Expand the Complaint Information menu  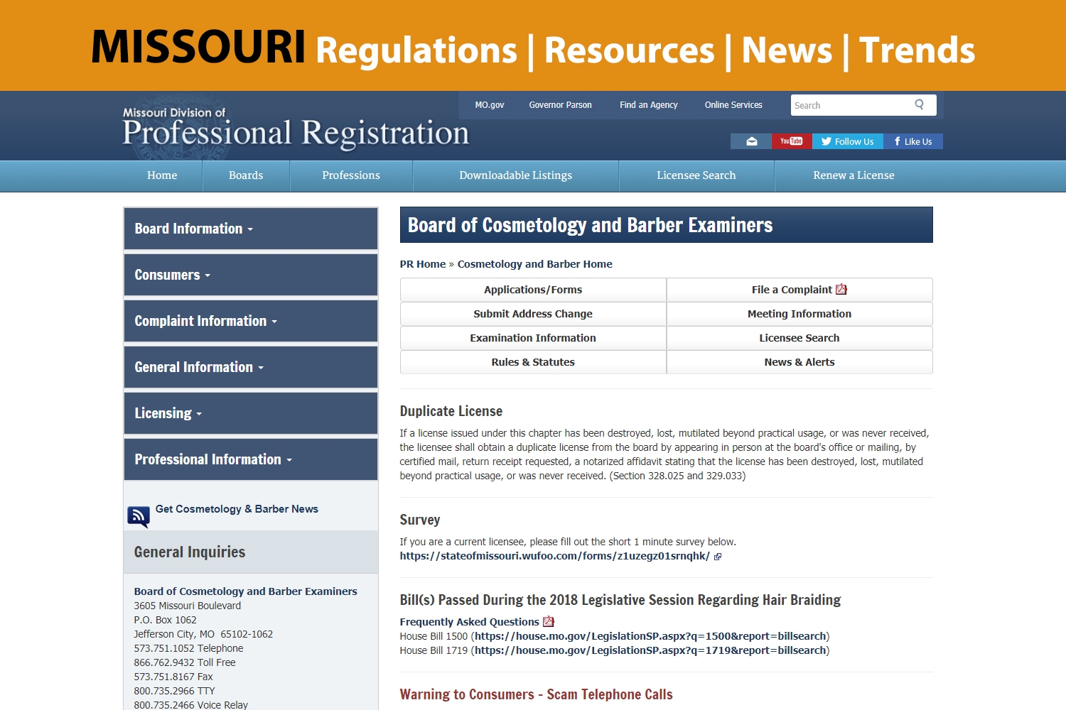click(x=251, y=321)
